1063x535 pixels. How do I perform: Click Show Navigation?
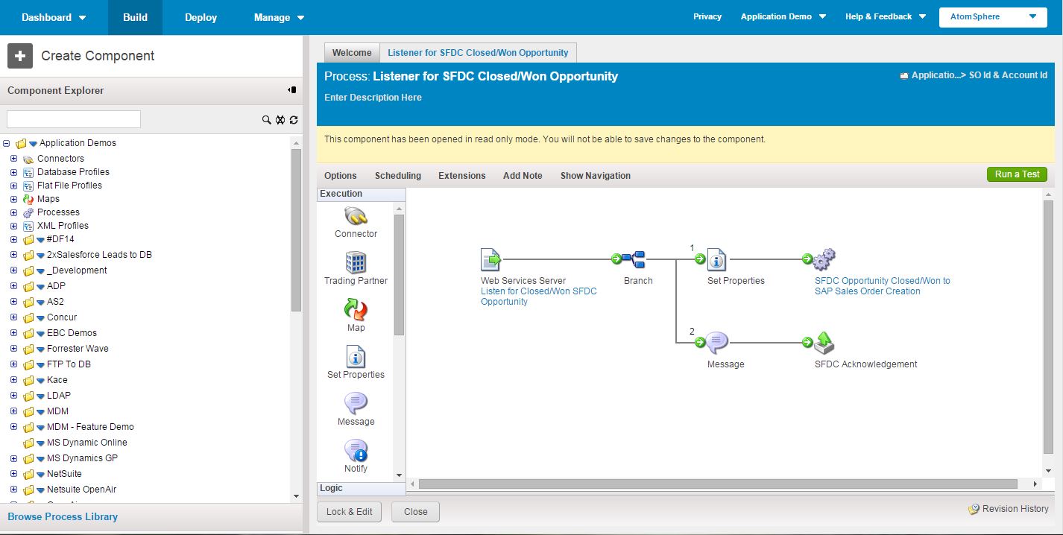pyautogui.click(x=596, y=176)
